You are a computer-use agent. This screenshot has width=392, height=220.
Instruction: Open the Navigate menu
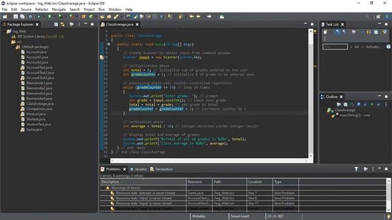click(59, 10)
